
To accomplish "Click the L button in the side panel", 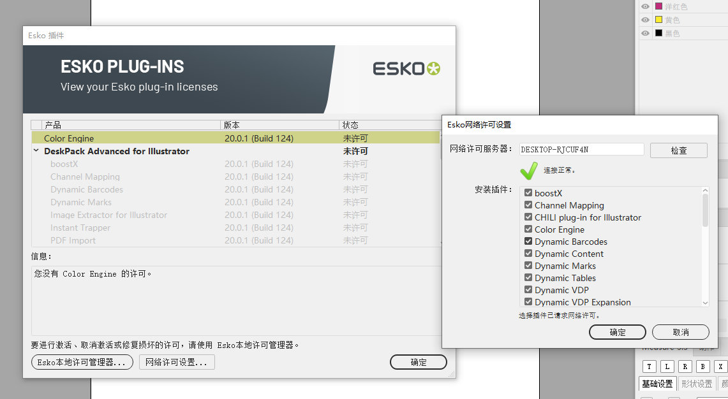I will (667, 366).
